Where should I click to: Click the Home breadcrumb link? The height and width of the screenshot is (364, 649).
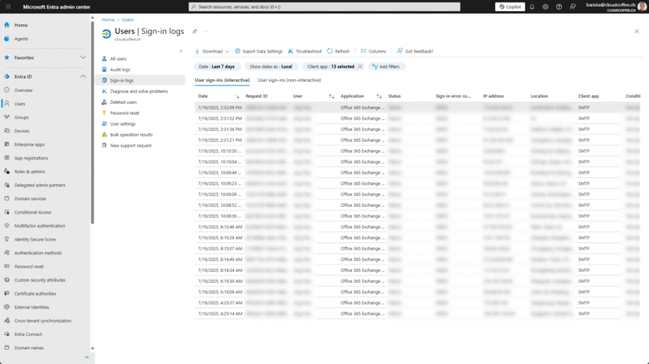[108, 20]
